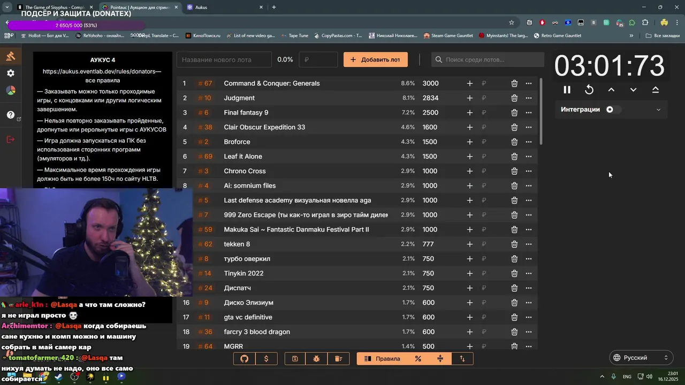Click the 2834 amount on Judgment row
Screen dimensions: 685x385
(x=430, y=98)
